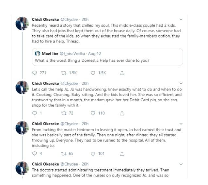Share the tweet about the master bedroom
This screenshot has height=185, width=208.
tap(122, 153)
